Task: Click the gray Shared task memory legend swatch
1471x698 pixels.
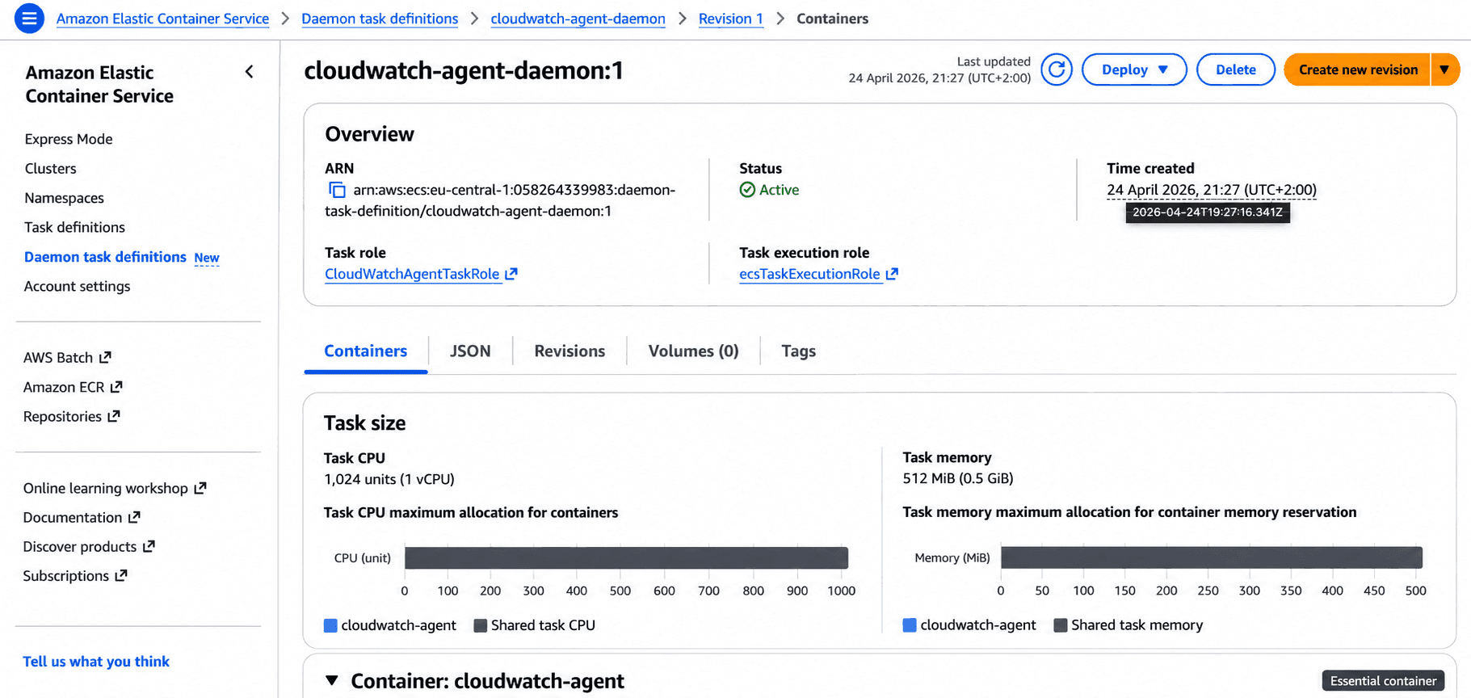Action: pyautogui.click(x=1061, y=625)
